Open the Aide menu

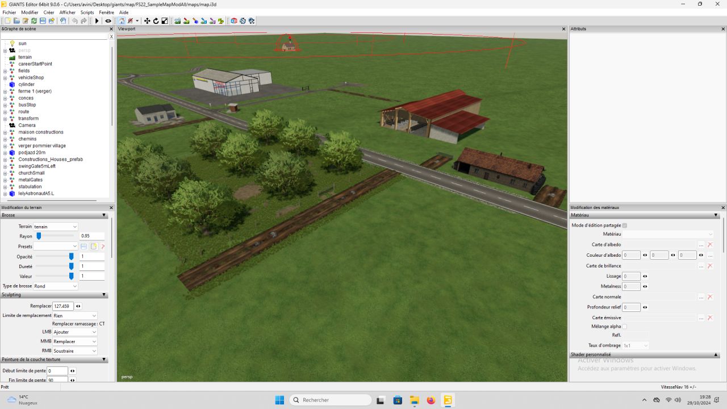pyautogui.click(x=123, y=12)
